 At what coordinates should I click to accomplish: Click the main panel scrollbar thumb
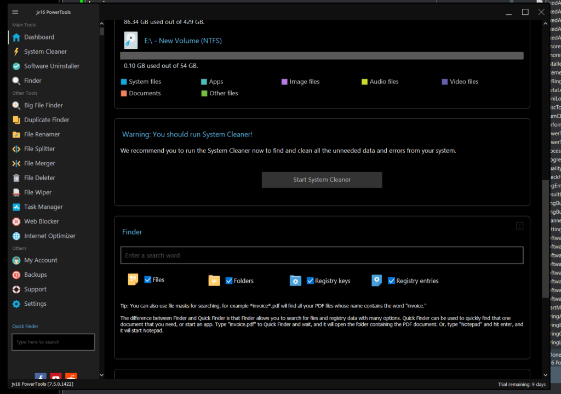pos(545,239)
